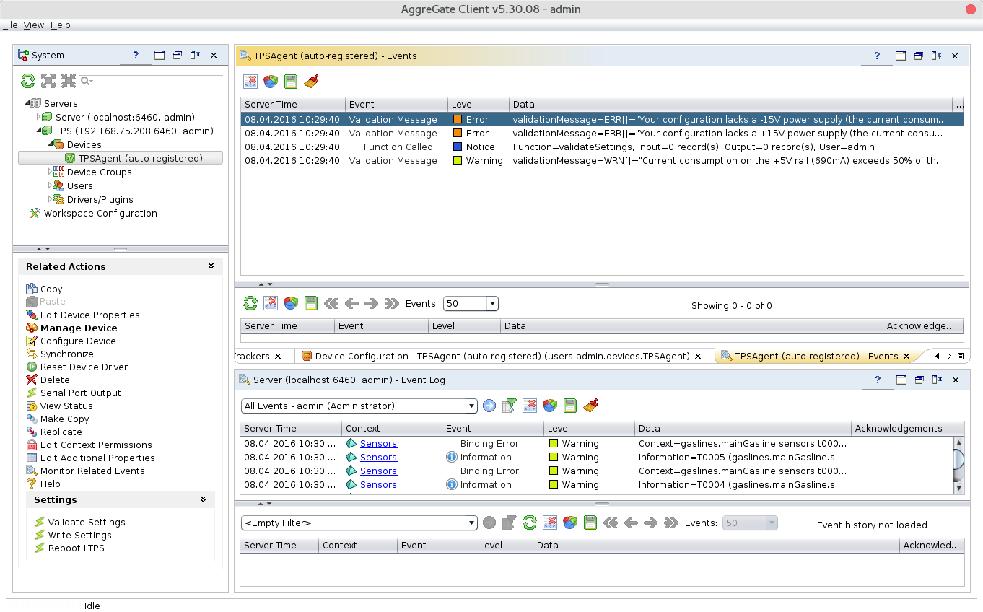Pin the System panel
The width and height of the screenshot is (983, 612).
(195, 55)
